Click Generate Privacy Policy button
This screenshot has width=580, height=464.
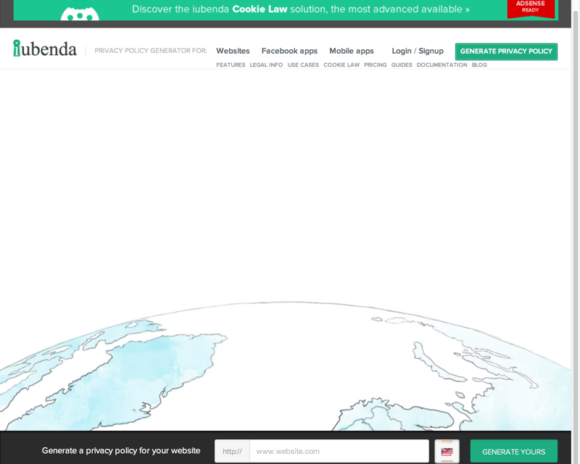point(506,51)
